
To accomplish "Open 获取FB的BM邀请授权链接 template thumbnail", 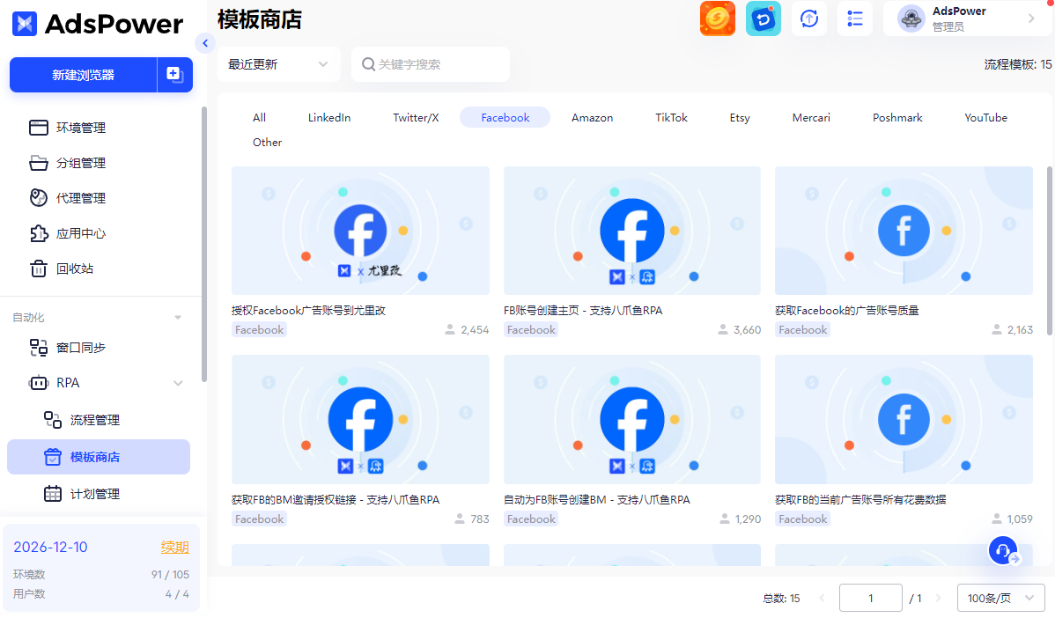I will click(361, 420).
